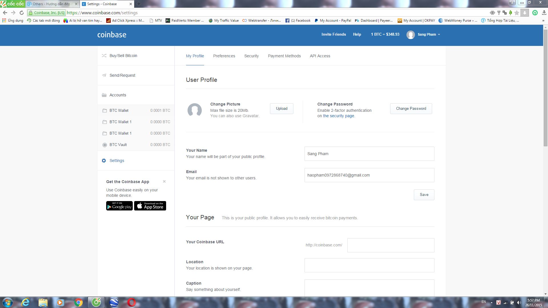Open the Payment Methods tab
Screen dimensions: 548x308
pyautogui.click(x=284, y=56)
